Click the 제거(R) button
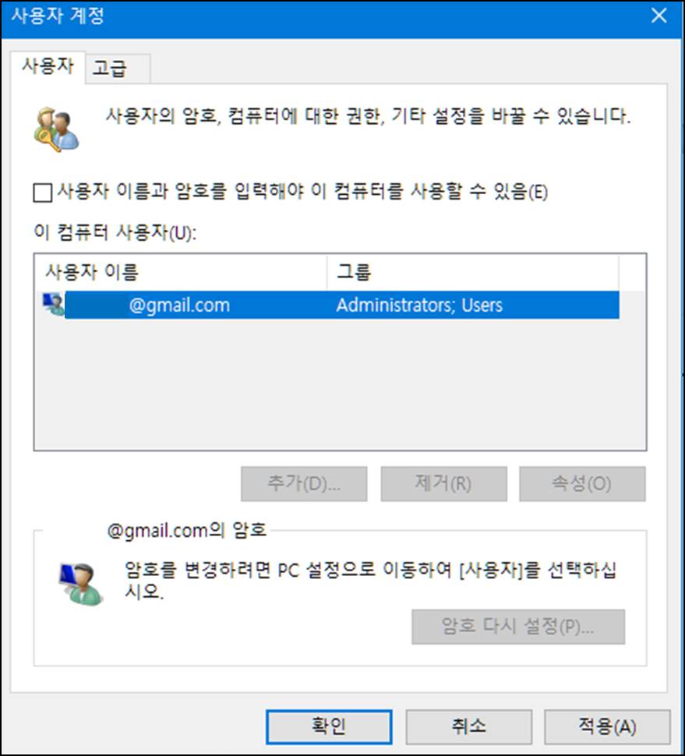 443,483
